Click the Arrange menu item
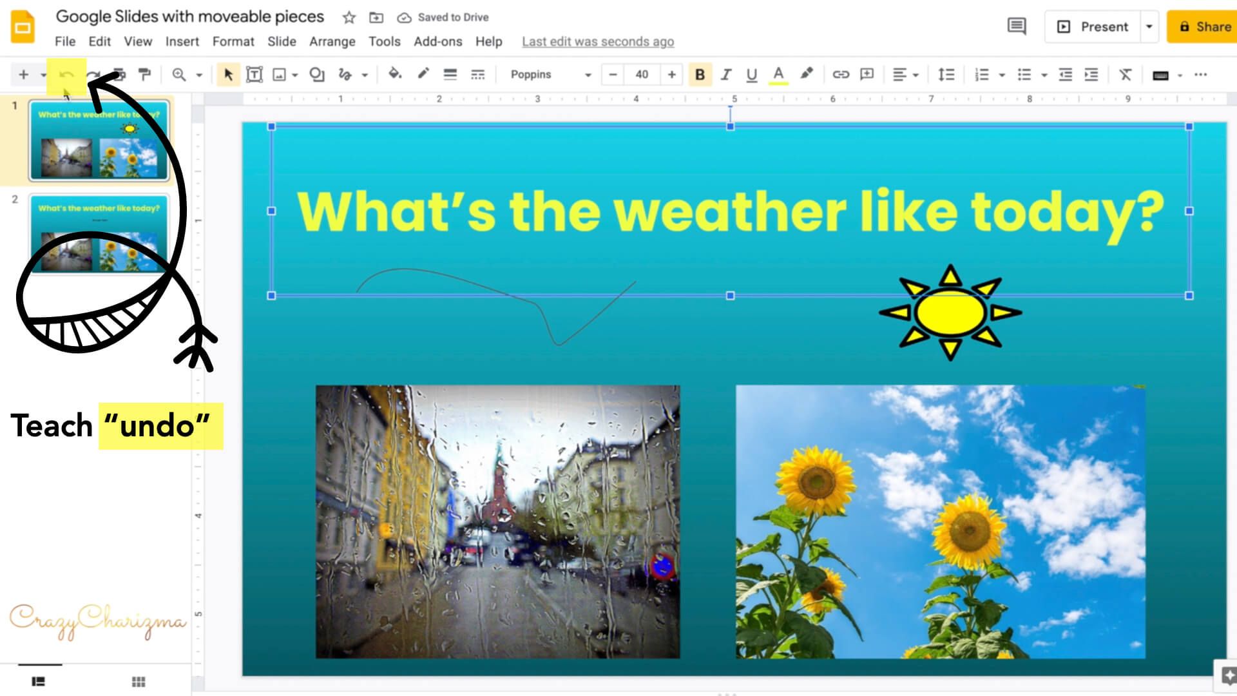1237x696 pixels. (332, 41)
